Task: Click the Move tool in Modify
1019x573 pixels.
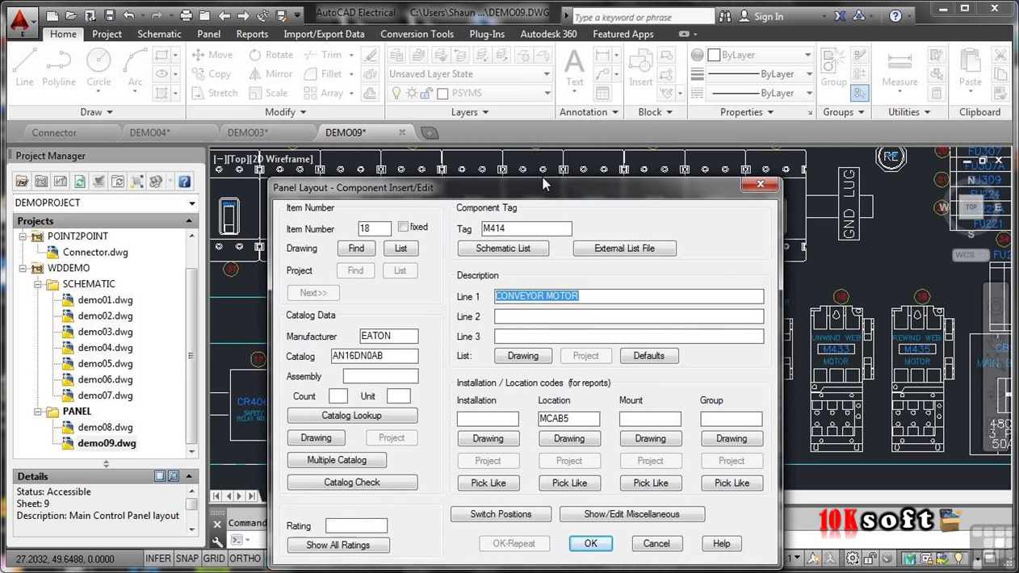Action: click(212, 55)
